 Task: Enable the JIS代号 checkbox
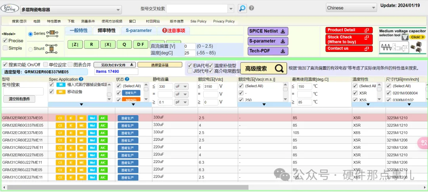click(190, 71)
